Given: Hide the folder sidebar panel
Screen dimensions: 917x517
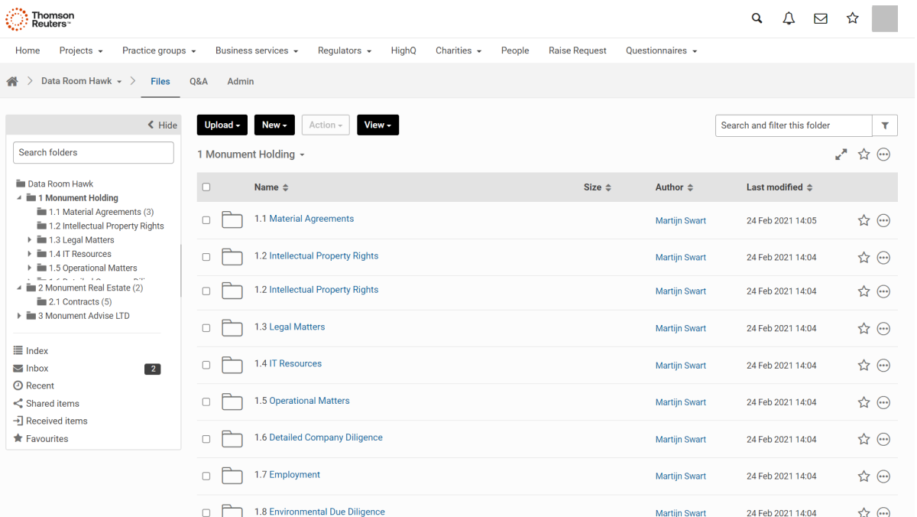Looking at the screenshot, I should [162, 125].
